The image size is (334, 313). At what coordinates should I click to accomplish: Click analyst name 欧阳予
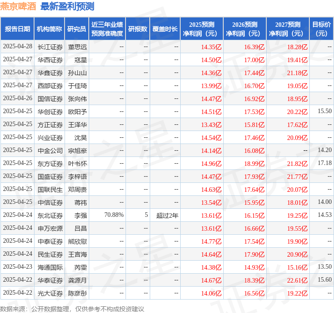point(77,112)
